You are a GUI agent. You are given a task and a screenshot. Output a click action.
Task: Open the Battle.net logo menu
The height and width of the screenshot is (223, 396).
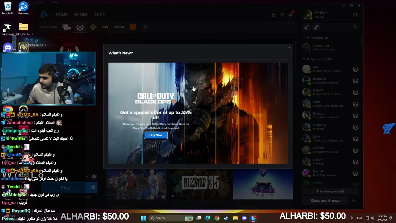pos(46,14)
